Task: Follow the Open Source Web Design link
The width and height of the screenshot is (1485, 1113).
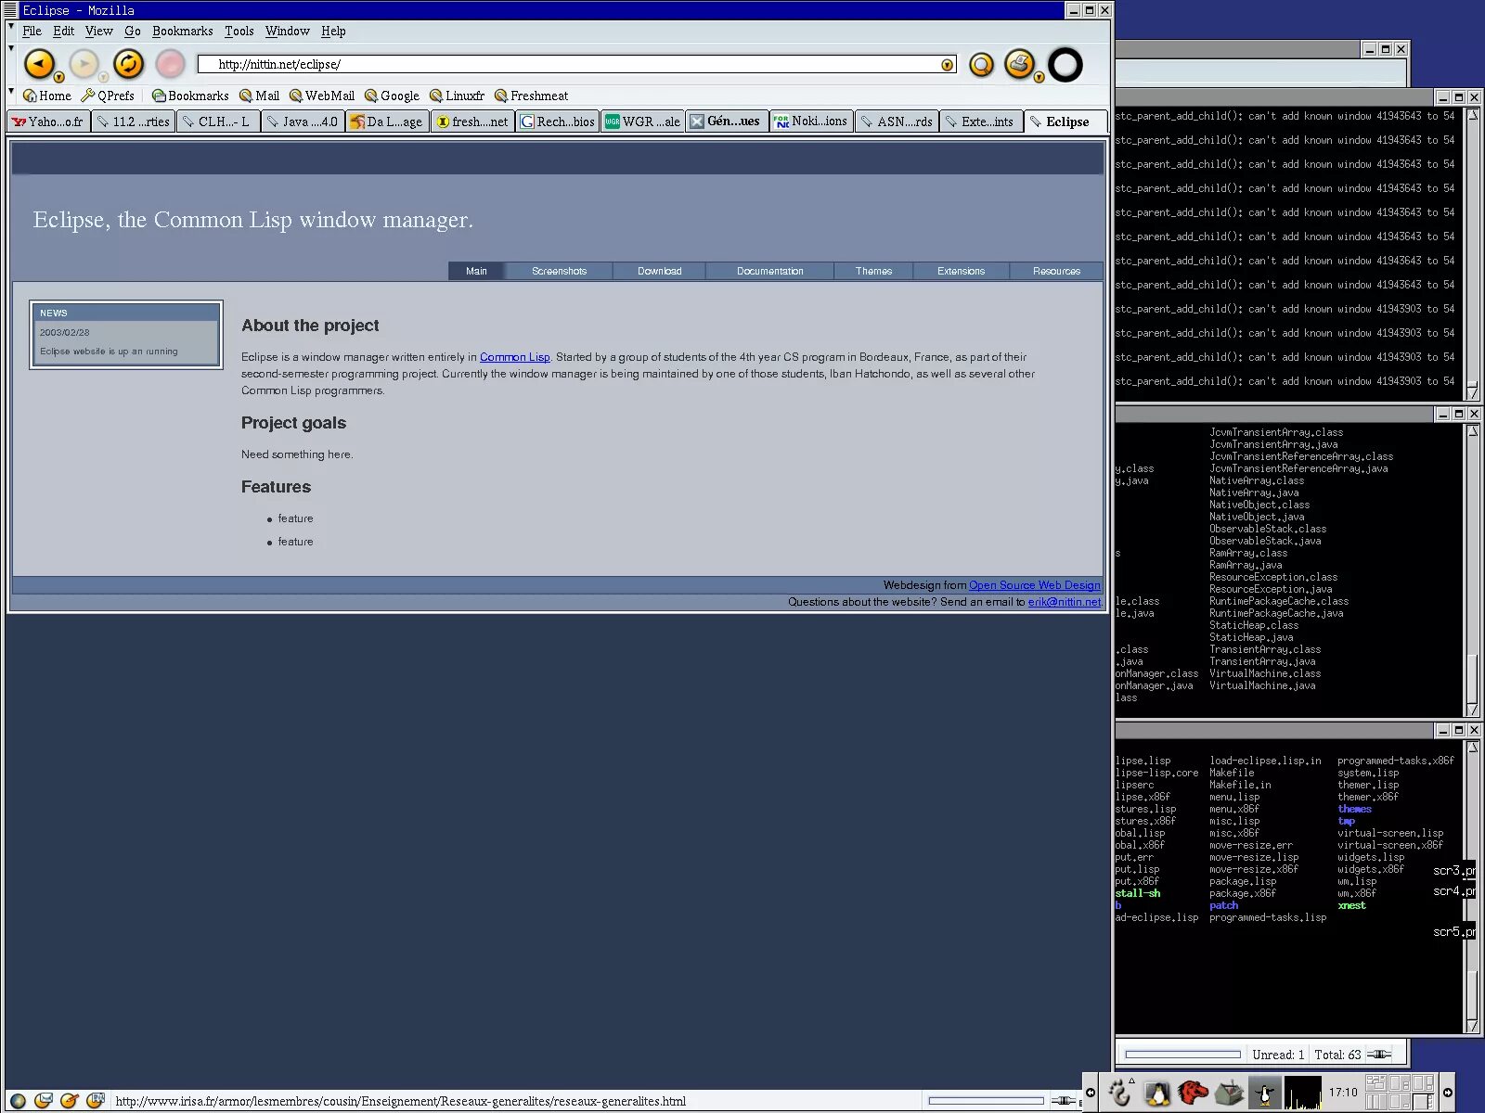Action: coord(1035,585)
